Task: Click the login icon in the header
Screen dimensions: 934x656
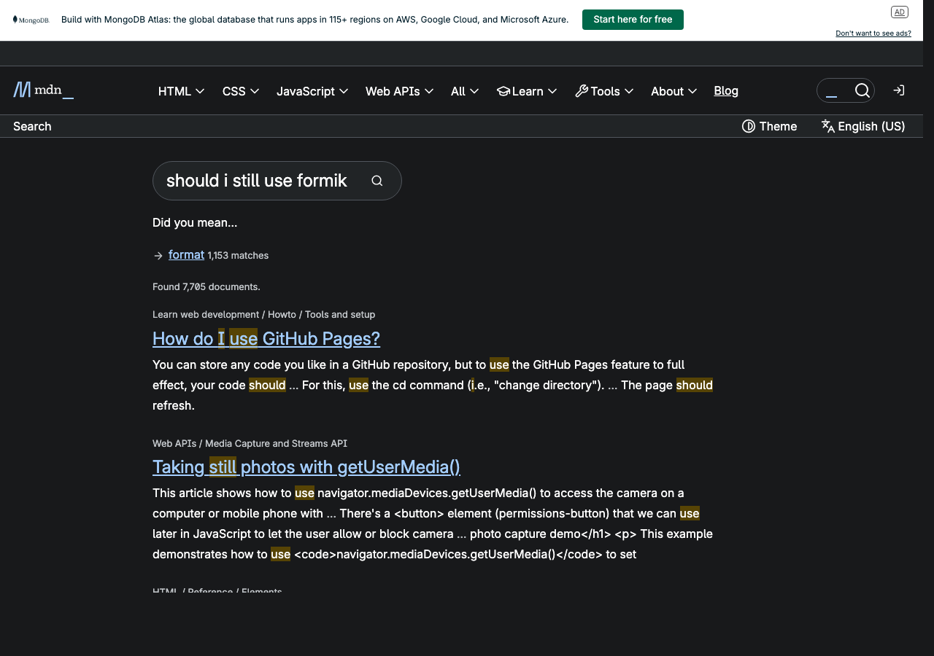Action: (x=898, y=90)
